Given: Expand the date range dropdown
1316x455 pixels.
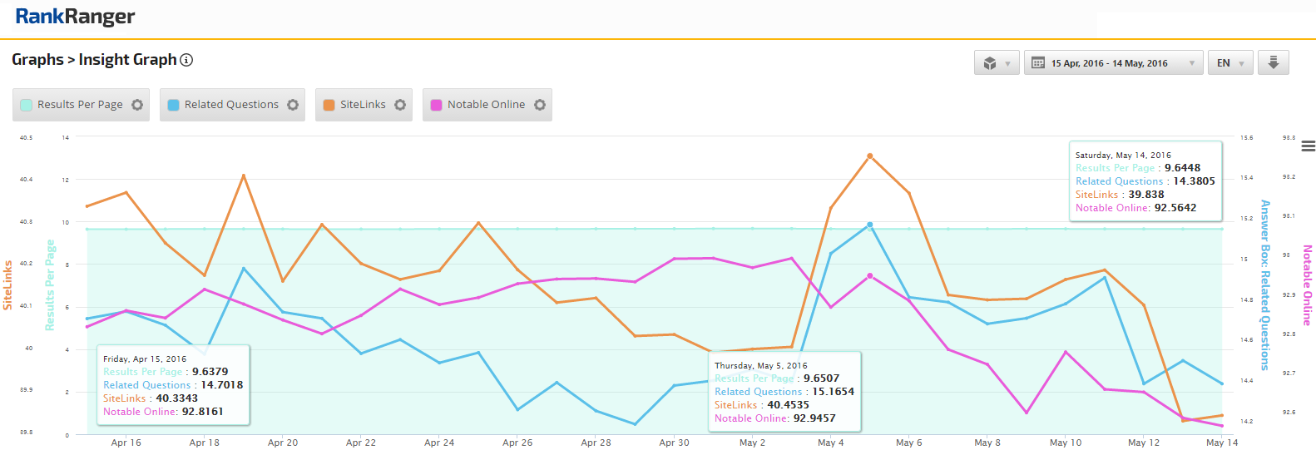Looking at the screenshot, I should 1191,63.
